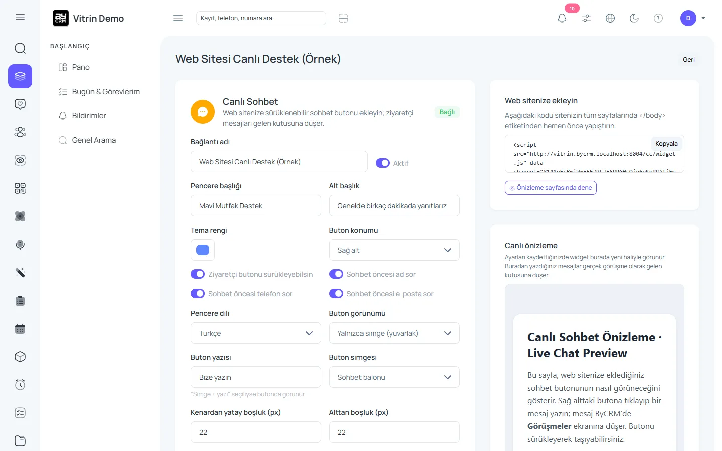This screenshot has height=451, width=722.
Task: Click the Pencere başlığı field with Mavi Mutfak Destek
Action: pos(256,206)
